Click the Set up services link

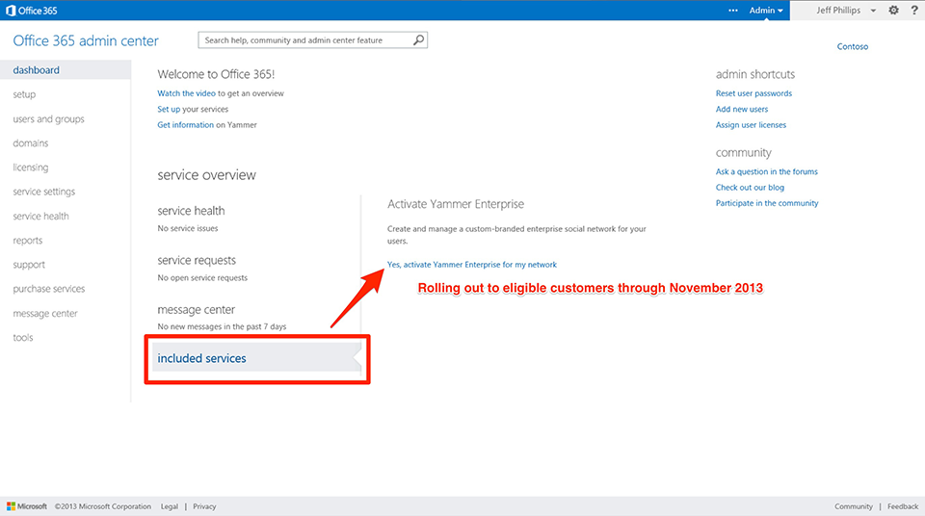[x=169, y=109]
